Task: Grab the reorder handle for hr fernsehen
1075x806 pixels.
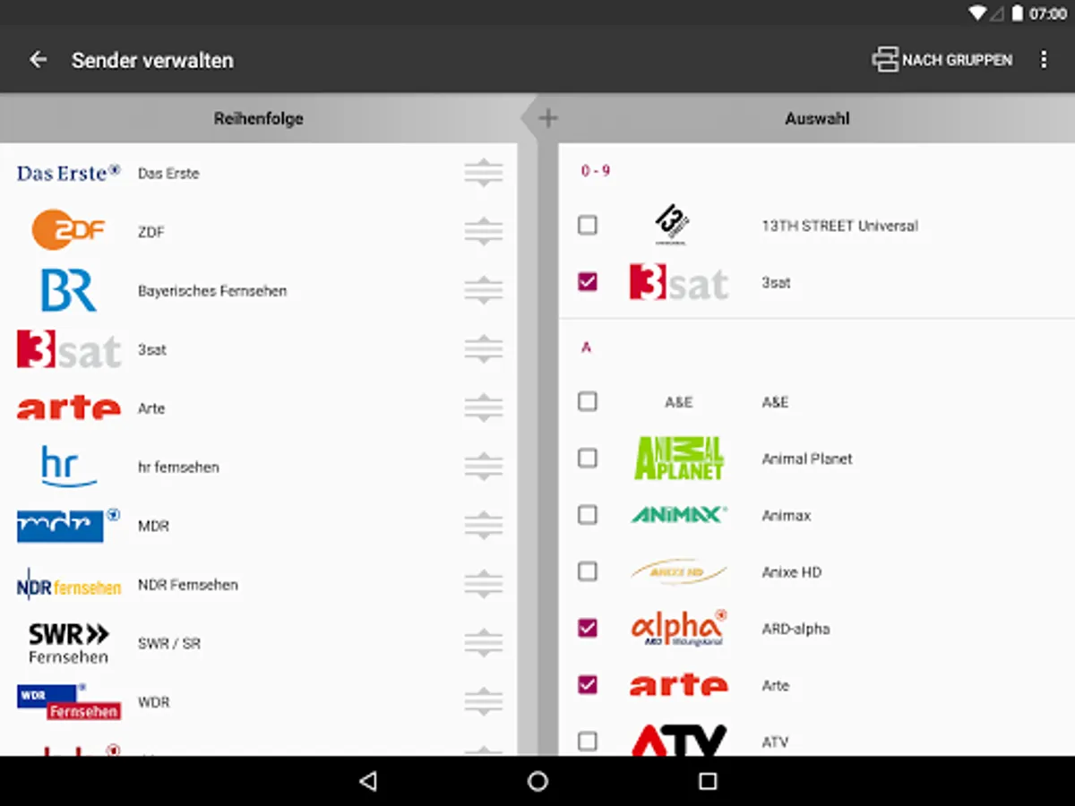Action: click(484, 467)
